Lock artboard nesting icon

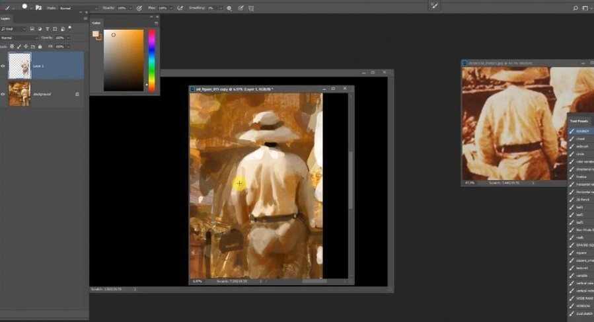click(33, 47)
